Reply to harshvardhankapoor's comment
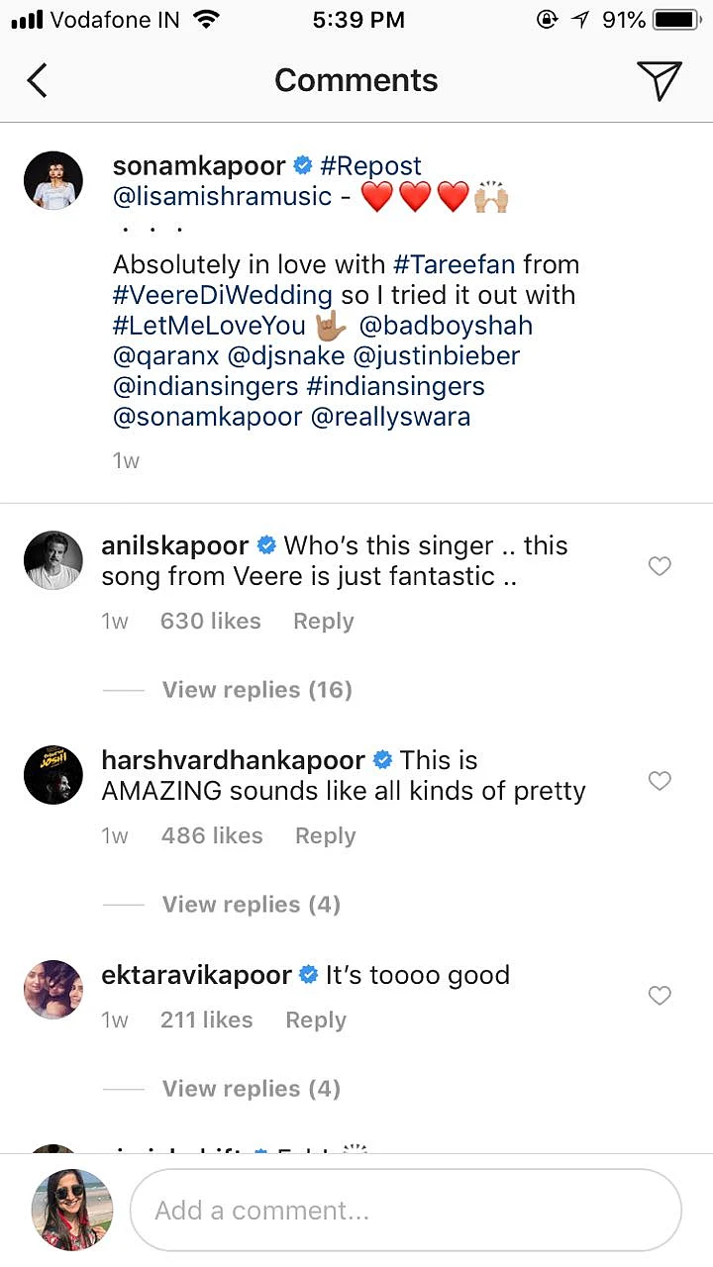 coord(325,836)
